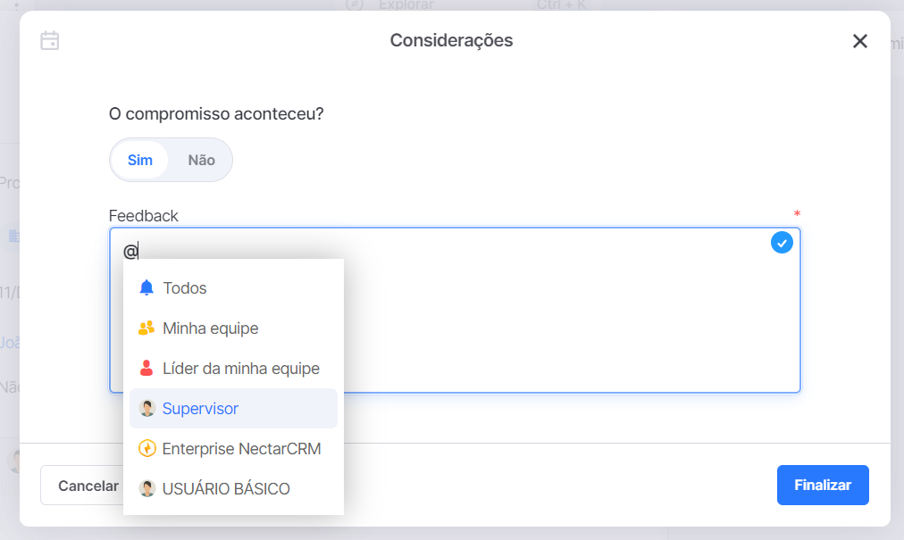Click the yellow group icon for Minha equipe

point(146,328)
